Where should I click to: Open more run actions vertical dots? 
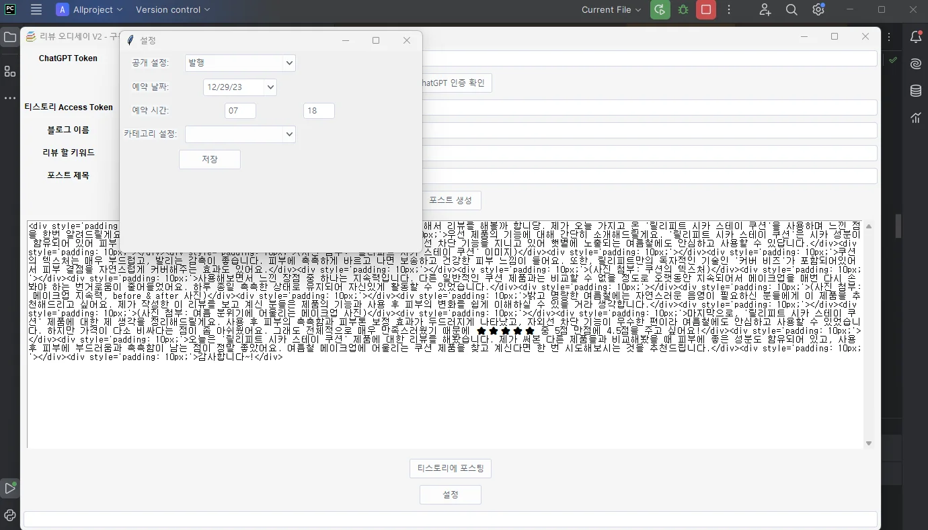click(729, 9)
